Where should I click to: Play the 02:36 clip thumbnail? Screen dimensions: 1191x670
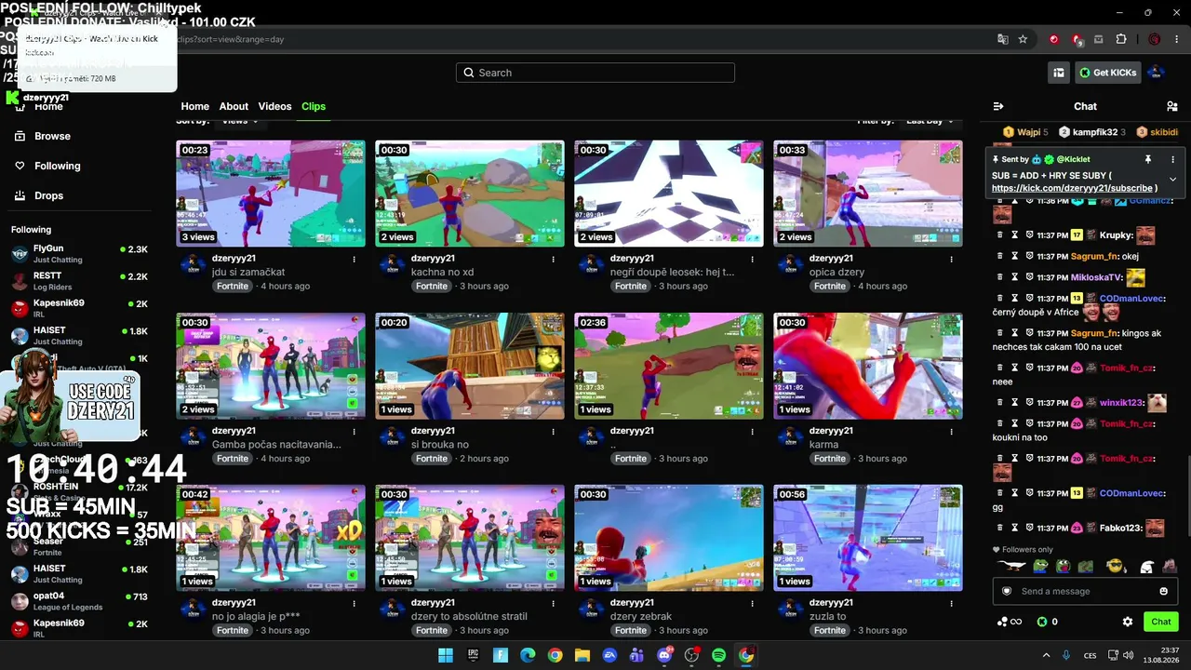point(669,366)
